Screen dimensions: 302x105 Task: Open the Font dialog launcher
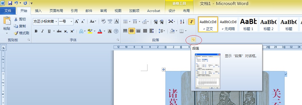pyautogui.click(x=118, y=40)
